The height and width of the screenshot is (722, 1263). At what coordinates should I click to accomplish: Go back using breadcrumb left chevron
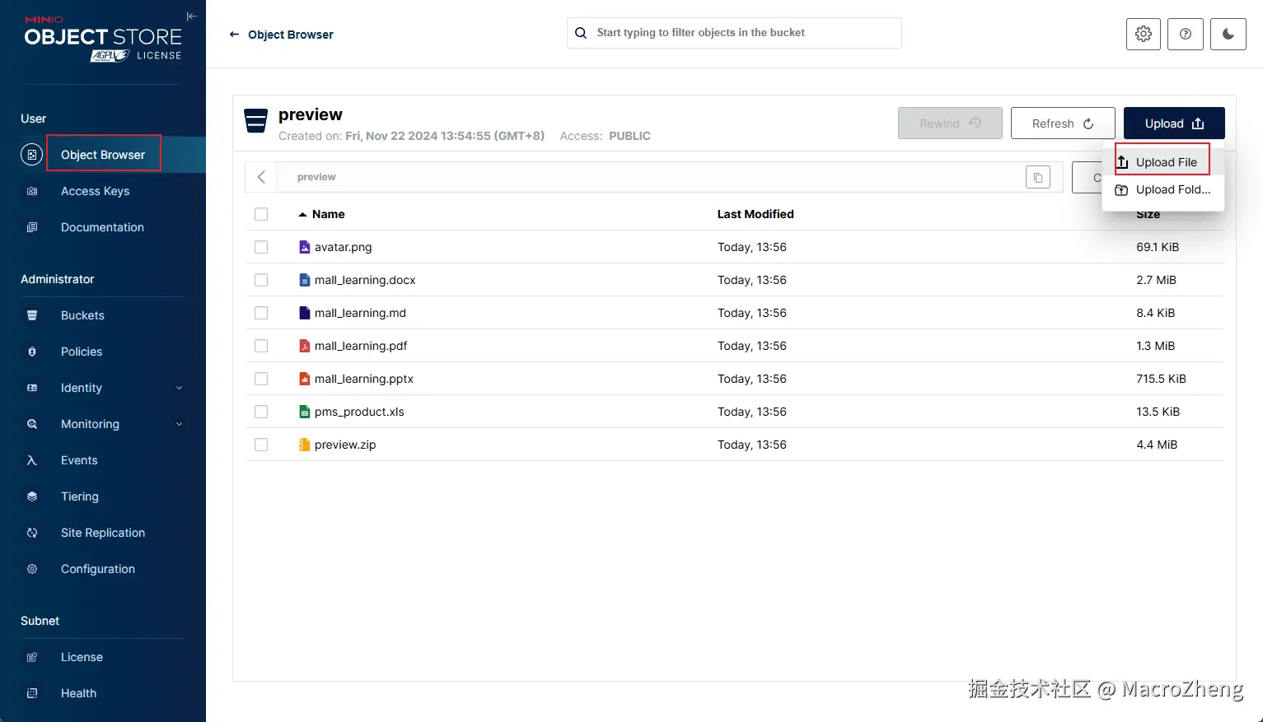point(261,177)
